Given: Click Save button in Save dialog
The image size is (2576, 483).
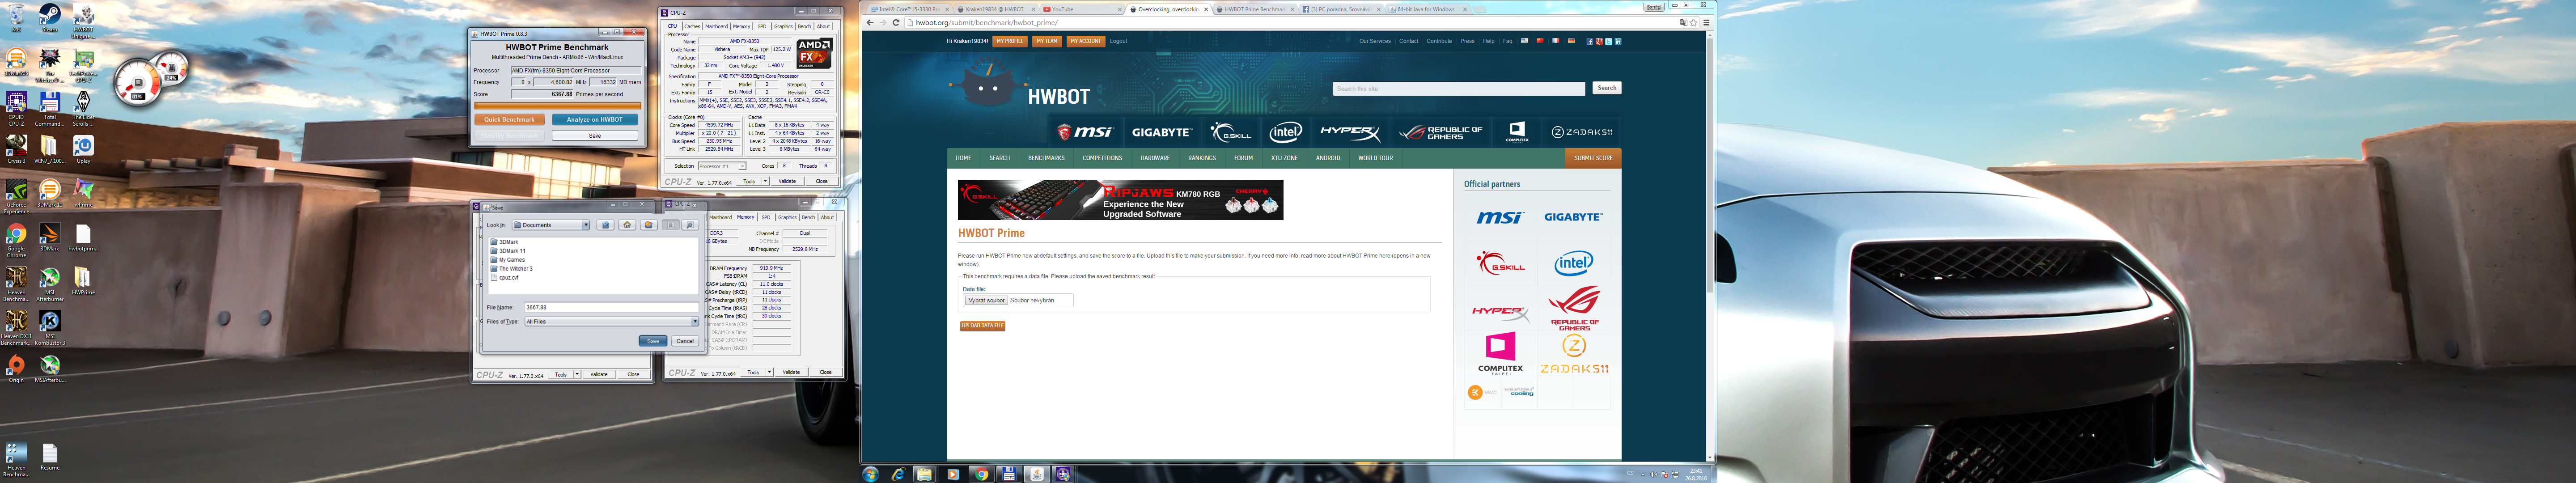Looking at the screenshot, I should pyautogui.click(x=653, y=341).
